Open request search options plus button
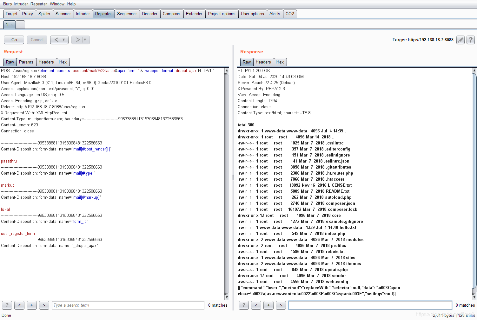Image resolution: width=477 pixels, height=320 pixels. pos(32,305)
